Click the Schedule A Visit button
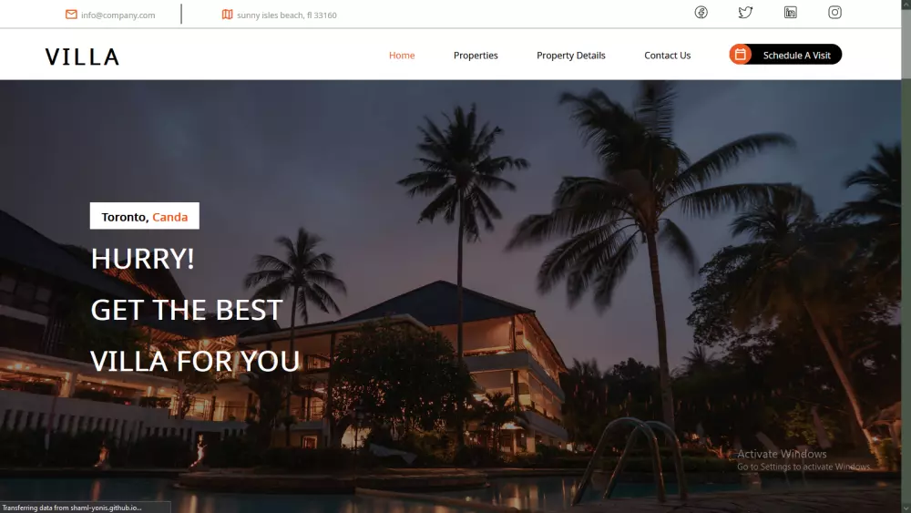This screenshot has width=911, height=513. click(x=785, y=55)
